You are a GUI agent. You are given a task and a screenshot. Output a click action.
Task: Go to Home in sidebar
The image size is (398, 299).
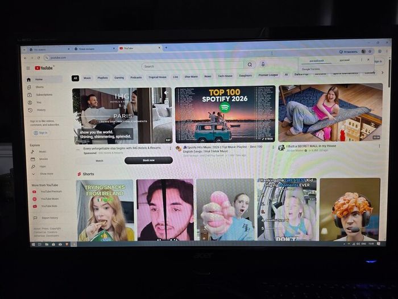[44, 79]
